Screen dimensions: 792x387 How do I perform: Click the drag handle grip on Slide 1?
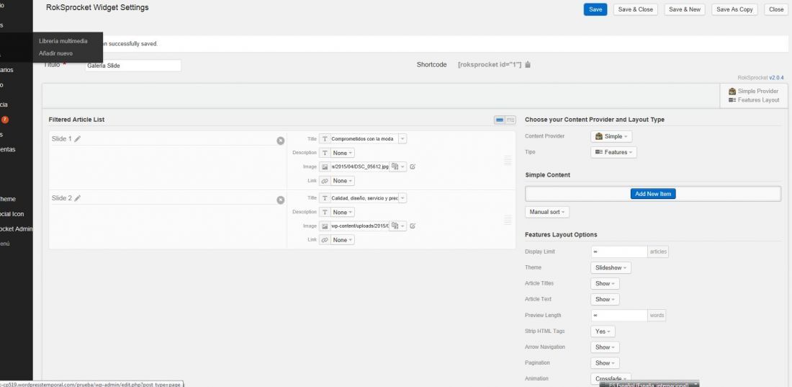[x=508, y=161]
